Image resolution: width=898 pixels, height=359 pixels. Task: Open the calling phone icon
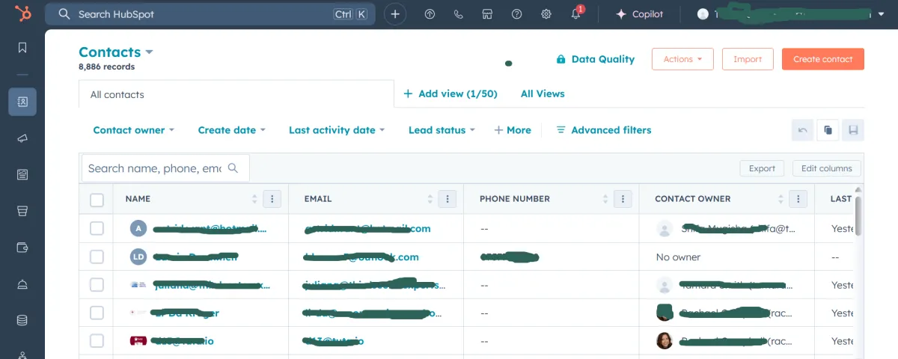(x=459, y=14)
